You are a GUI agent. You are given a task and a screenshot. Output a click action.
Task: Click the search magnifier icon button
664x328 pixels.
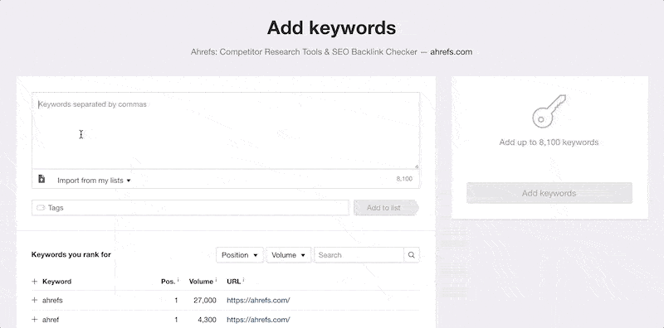pos(411,255)
